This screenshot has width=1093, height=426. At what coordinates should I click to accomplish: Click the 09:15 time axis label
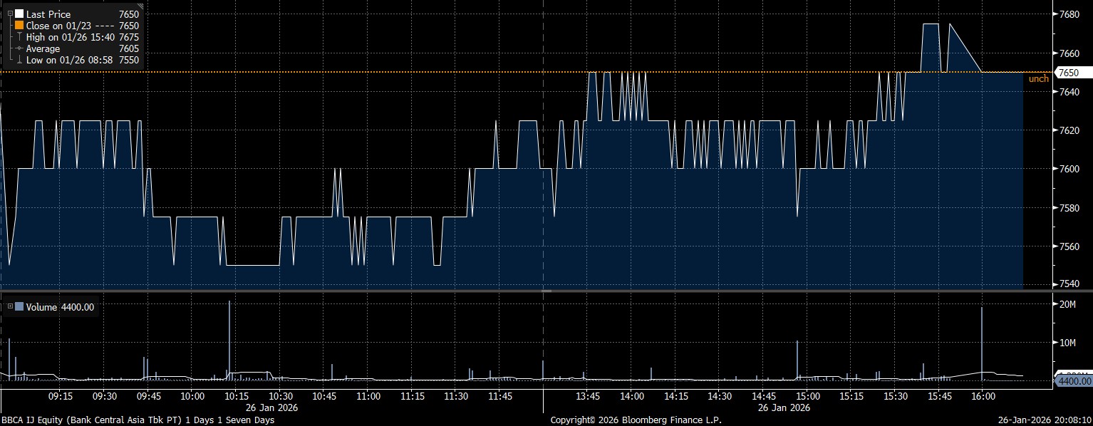(61, 396)
